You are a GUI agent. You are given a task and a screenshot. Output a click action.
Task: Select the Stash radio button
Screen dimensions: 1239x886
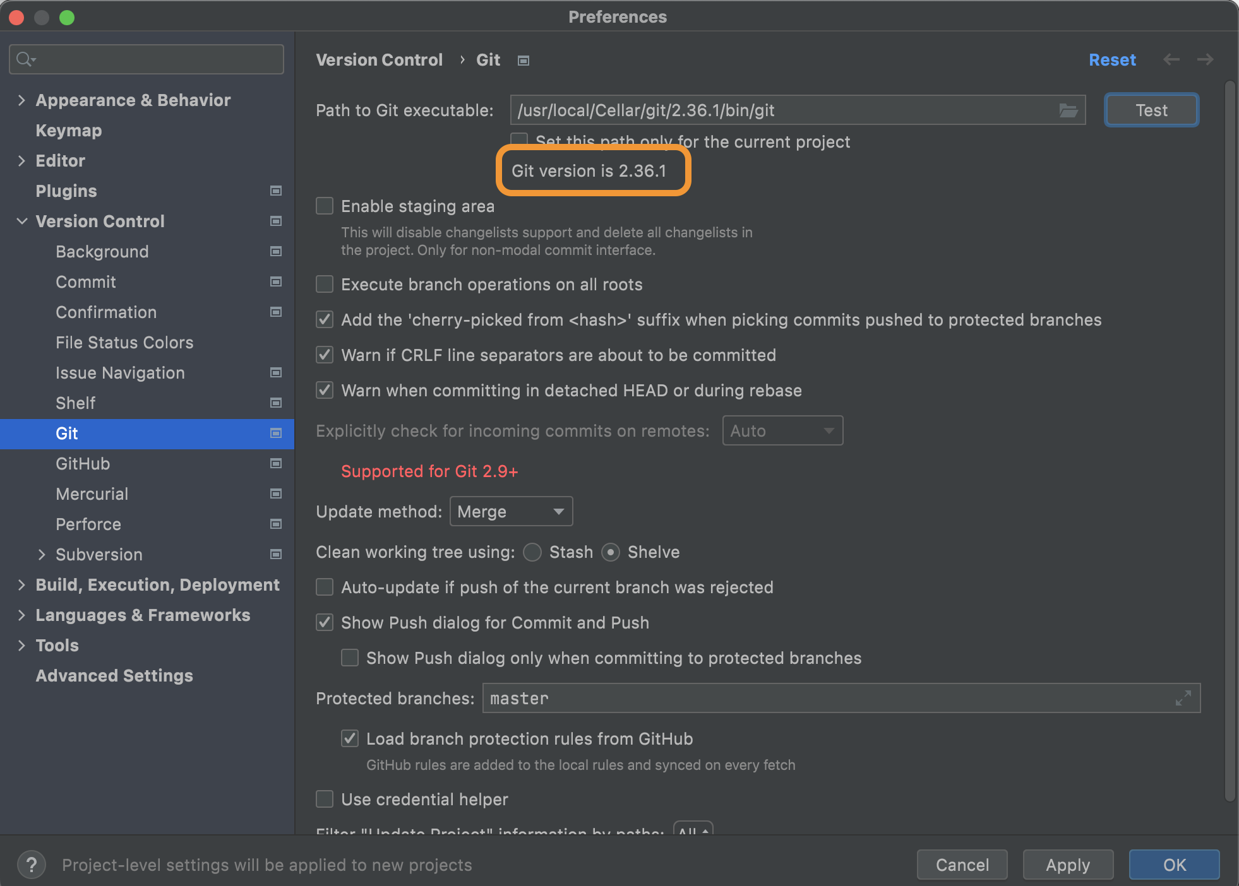pos(532,552)
